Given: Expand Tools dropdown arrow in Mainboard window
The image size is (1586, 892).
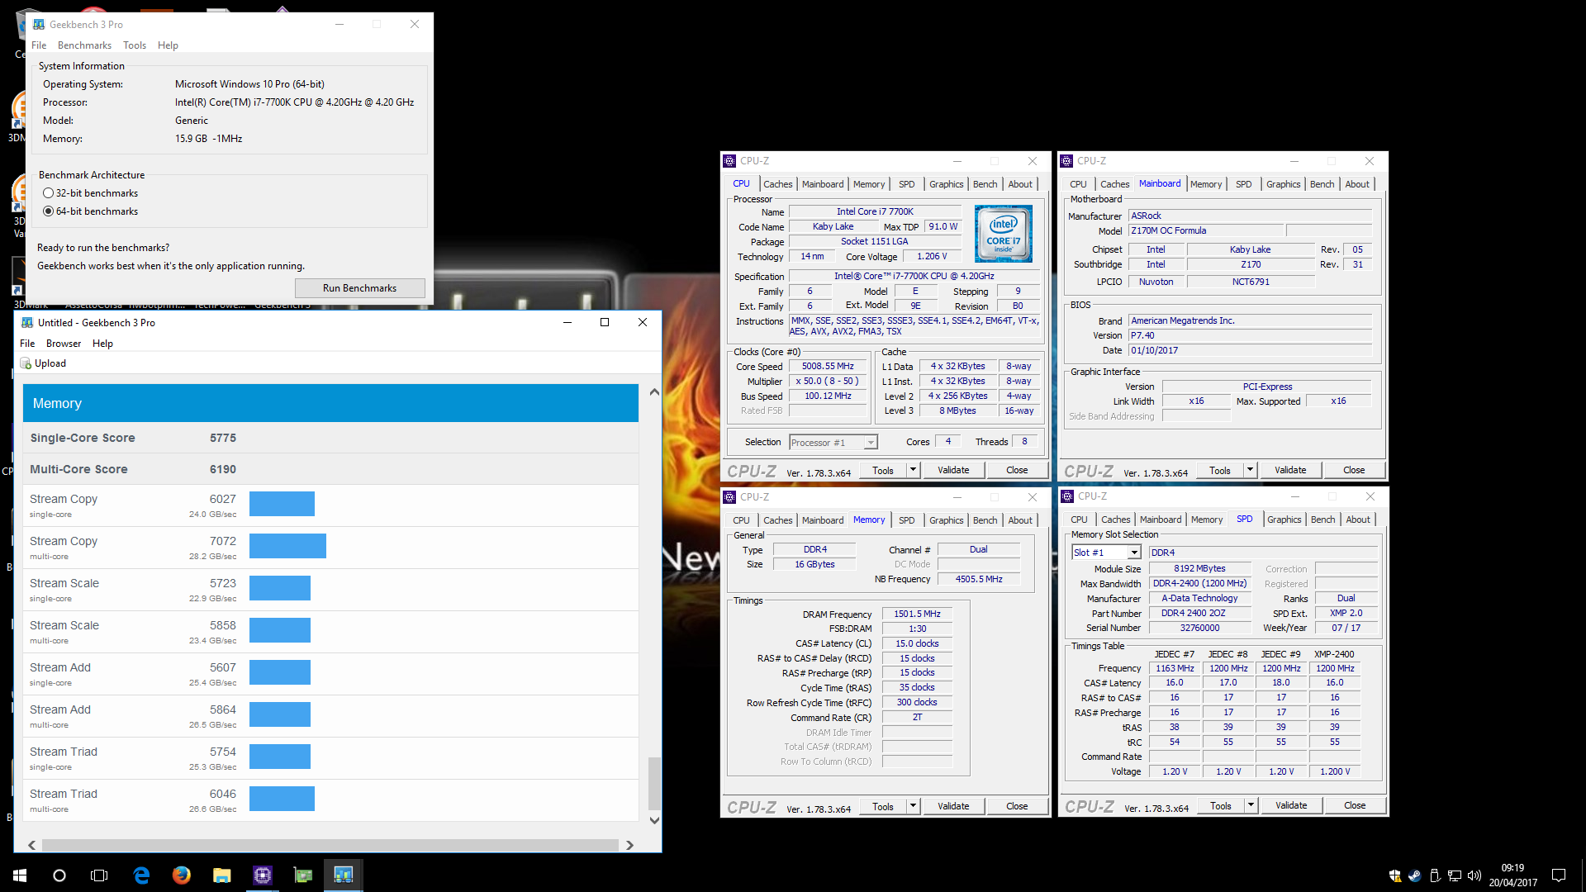Looking at the screenshot, I should click(1250, 470).
